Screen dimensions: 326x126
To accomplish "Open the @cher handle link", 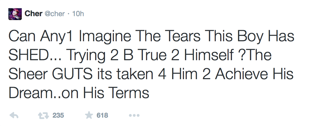I will coord(54,14).
